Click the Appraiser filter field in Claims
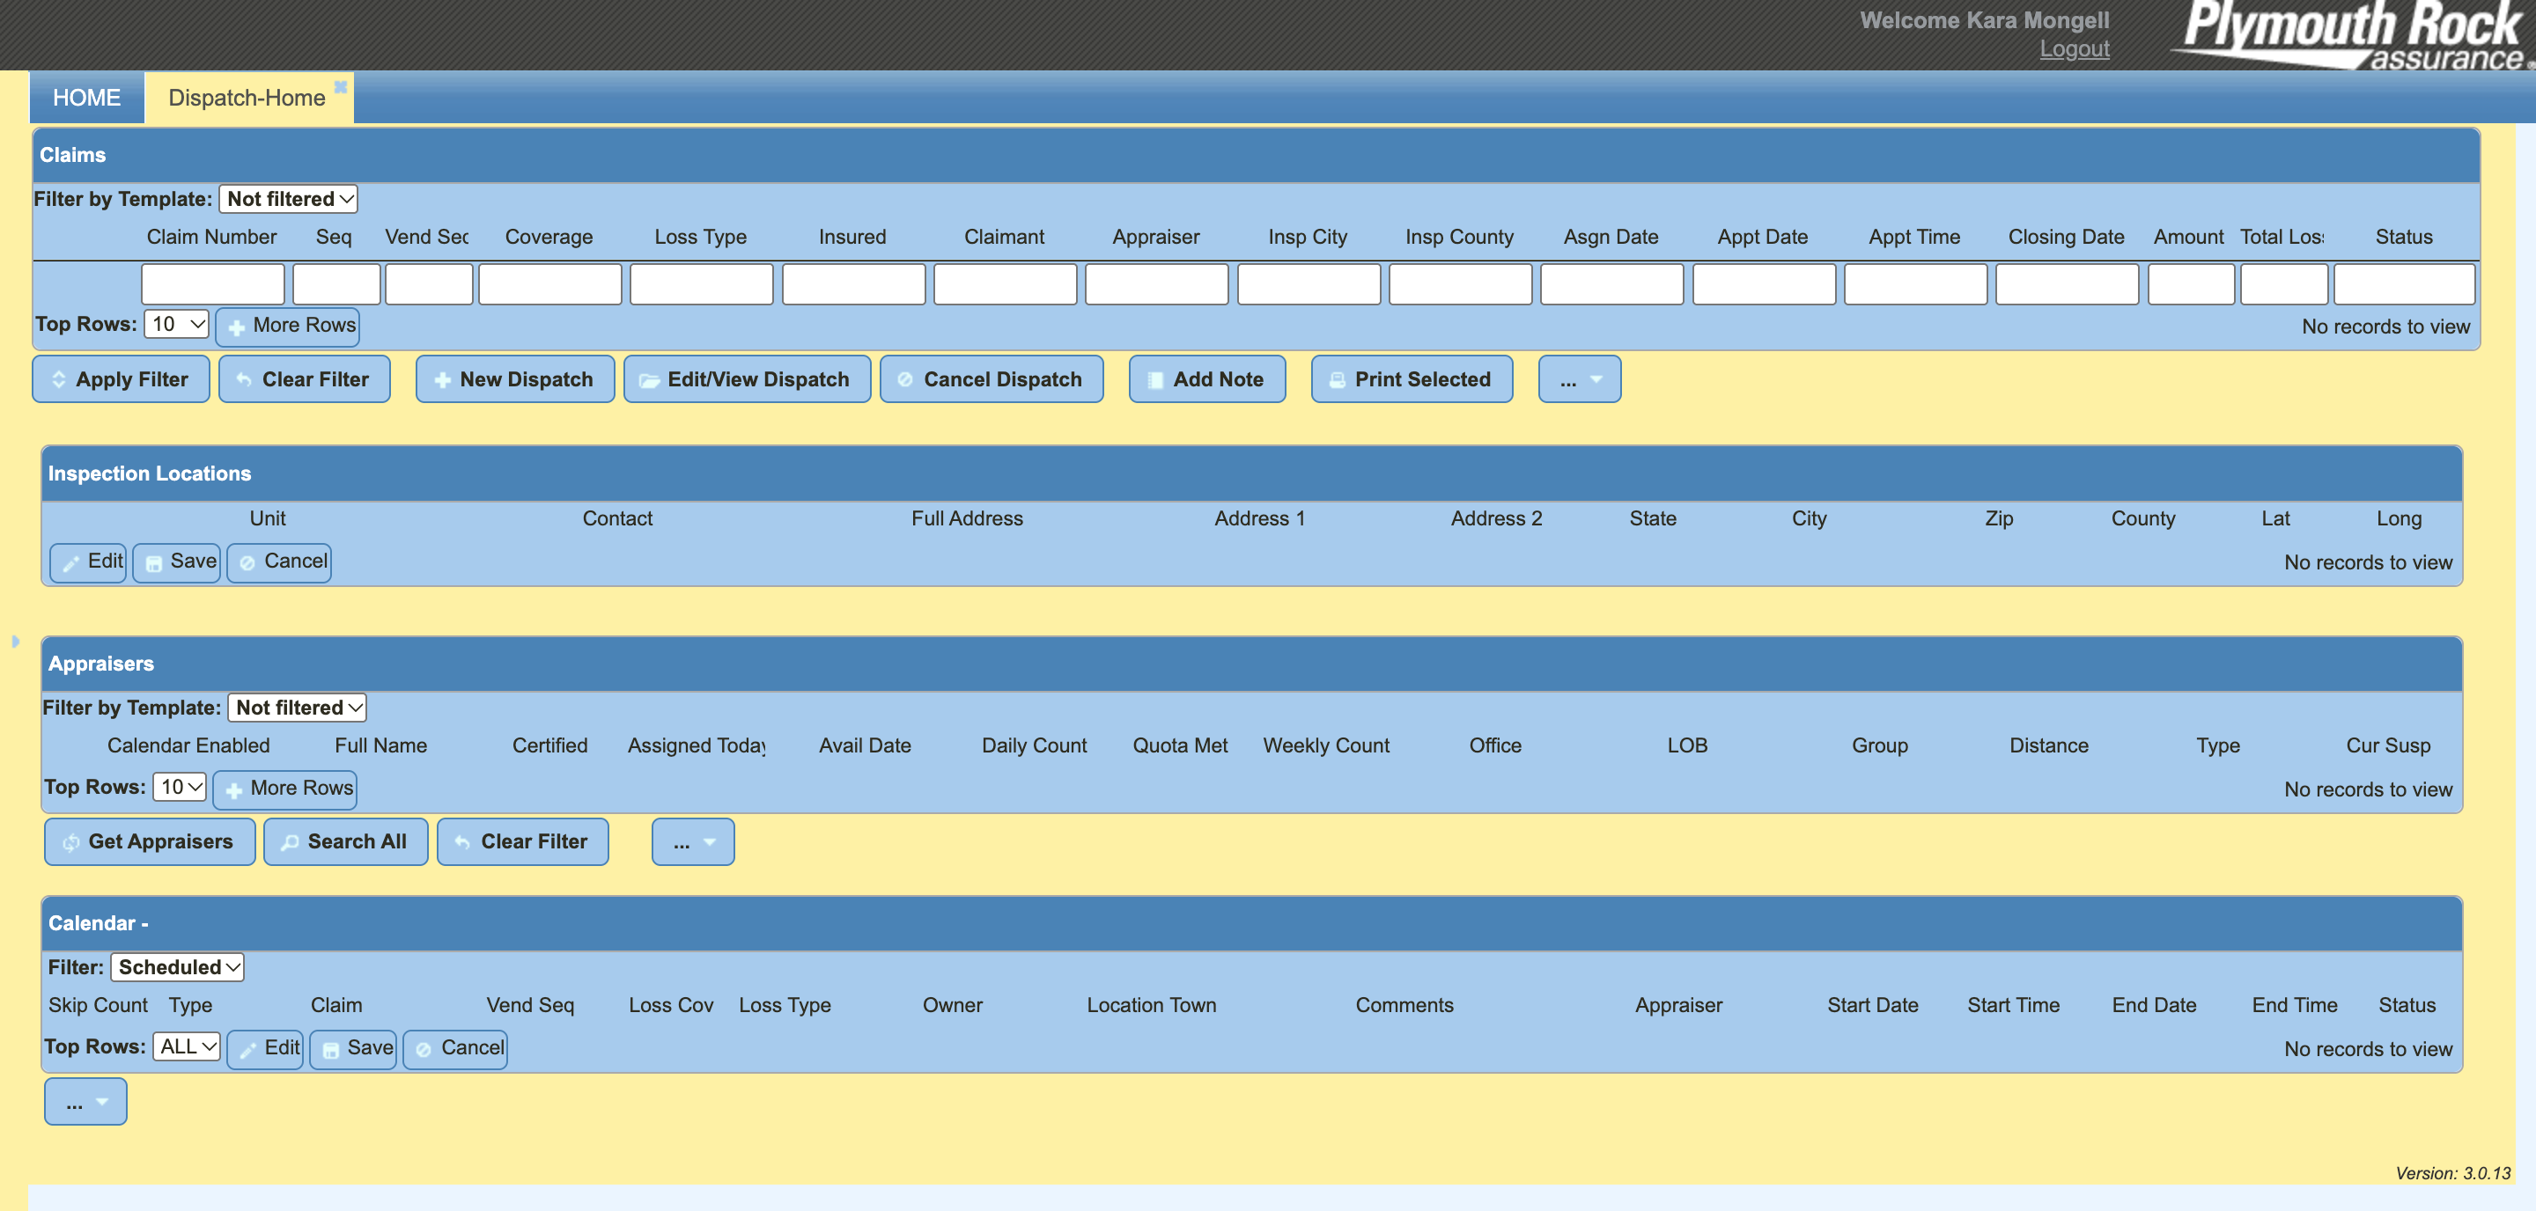The height and width of the screenshot is (1211, 2536). (x=1157, y=284)
